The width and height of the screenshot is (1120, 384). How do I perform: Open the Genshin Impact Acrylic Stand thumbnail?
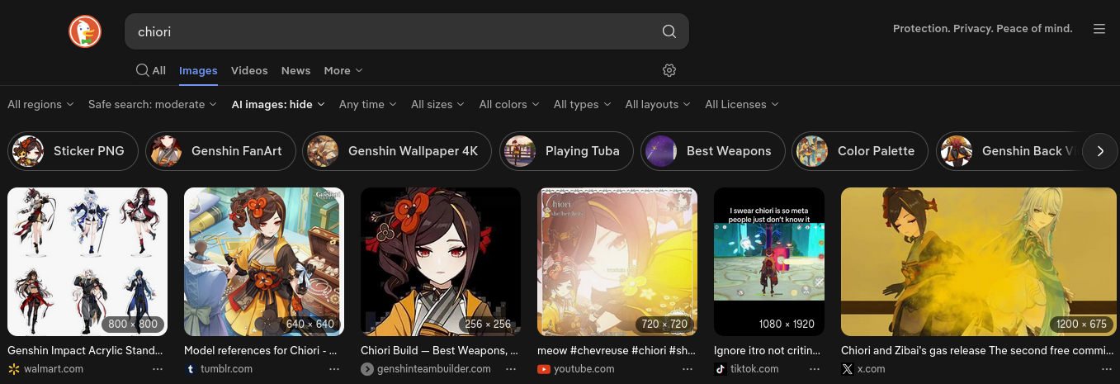[87, 262]
